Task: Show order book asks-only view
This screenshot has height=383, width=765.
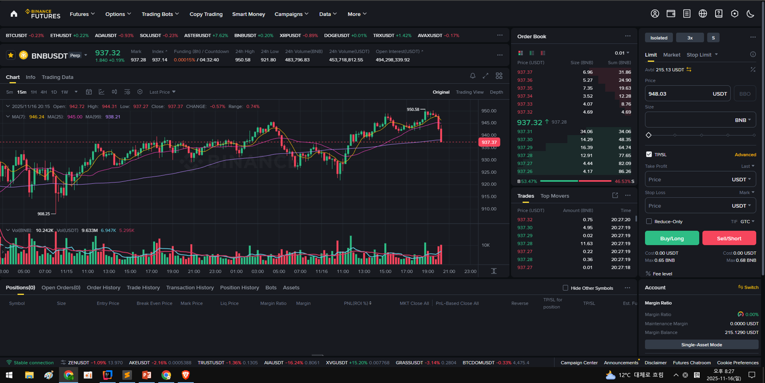Action: [543, 53]
